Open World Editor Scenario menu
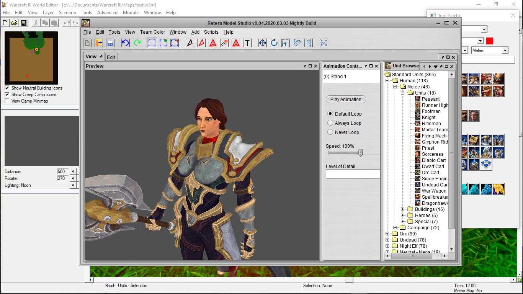523x294 pixels. coord(67,13)
